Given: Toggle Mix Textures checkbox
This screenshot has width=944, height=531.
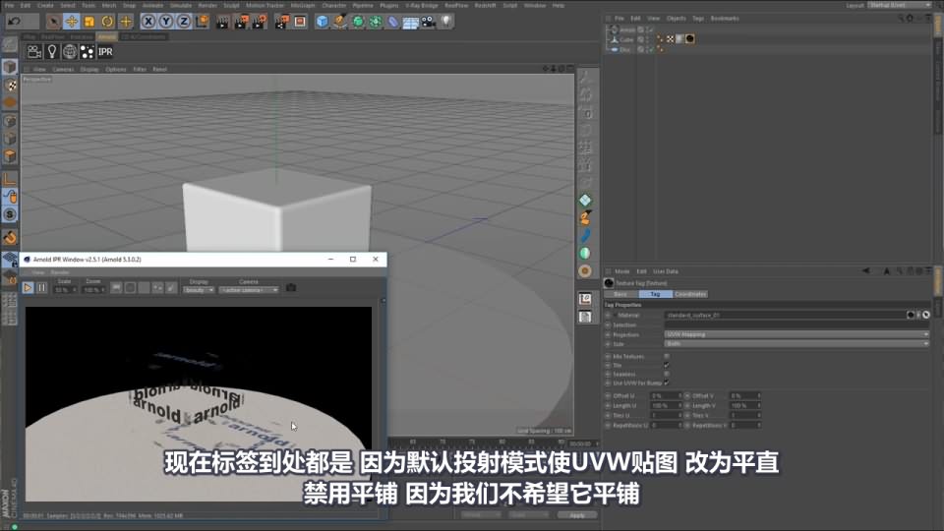Looking at the screenshot, I should point(667,356).
